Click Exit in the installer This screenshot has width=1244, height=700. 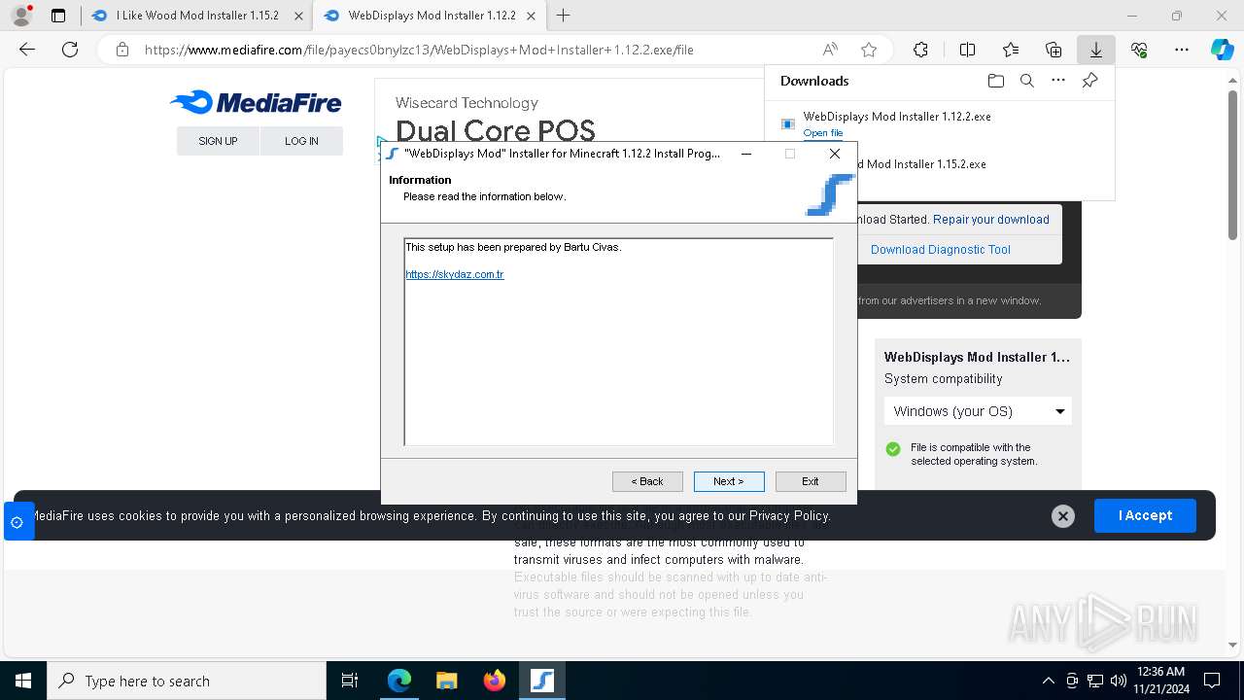point(811,481)
